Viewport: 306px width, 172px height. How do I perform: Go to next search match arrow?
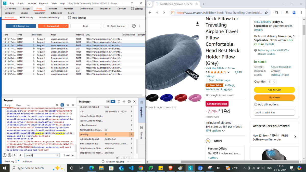20,155
